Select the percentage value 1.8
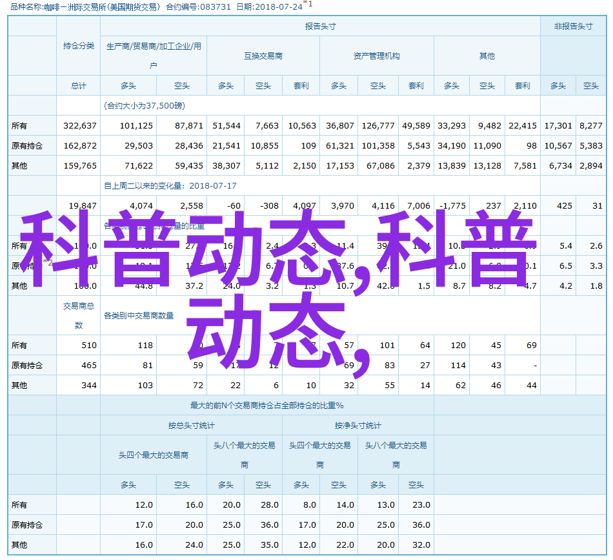The height and width of the screenshot is (560, 613). [596, 285]
